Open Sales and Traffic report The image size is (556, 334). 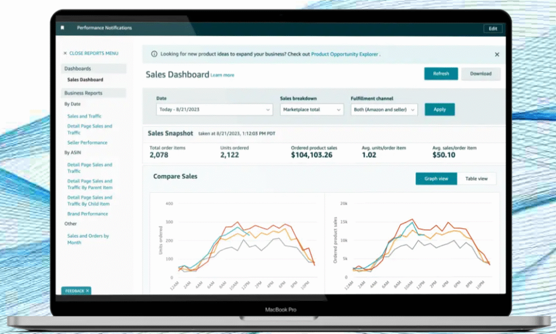(x=84, y=116)
